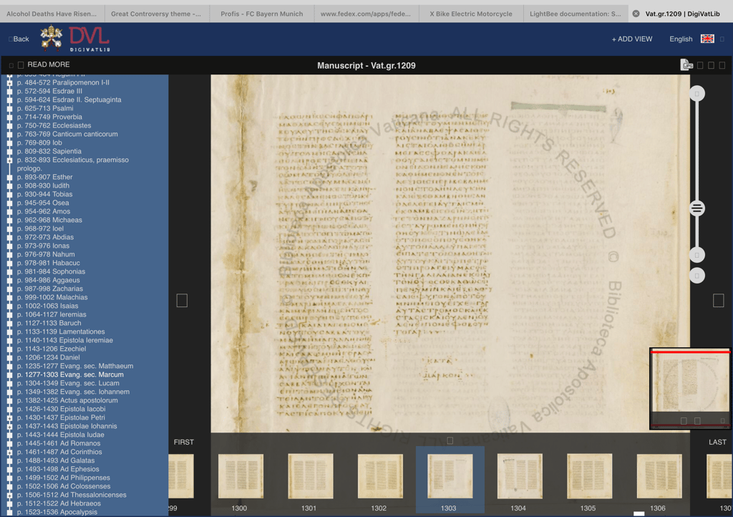The height and width of the screenshot is (517, 733).
Task: Switch to Great Controversy theme tab
Action: 156,14
